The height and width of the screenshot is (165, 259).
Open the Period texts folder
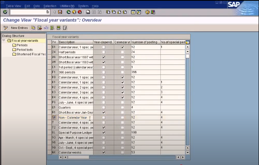coord(22,49)
